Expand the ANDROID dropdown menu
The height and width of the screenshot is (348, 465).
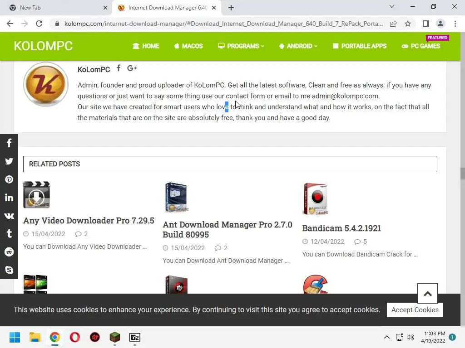[x=298, y=46]
